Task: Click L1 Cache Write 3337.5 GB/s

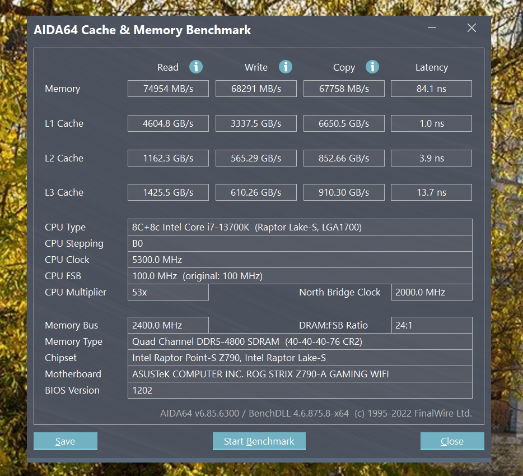Action: click(x=256, y=123)
